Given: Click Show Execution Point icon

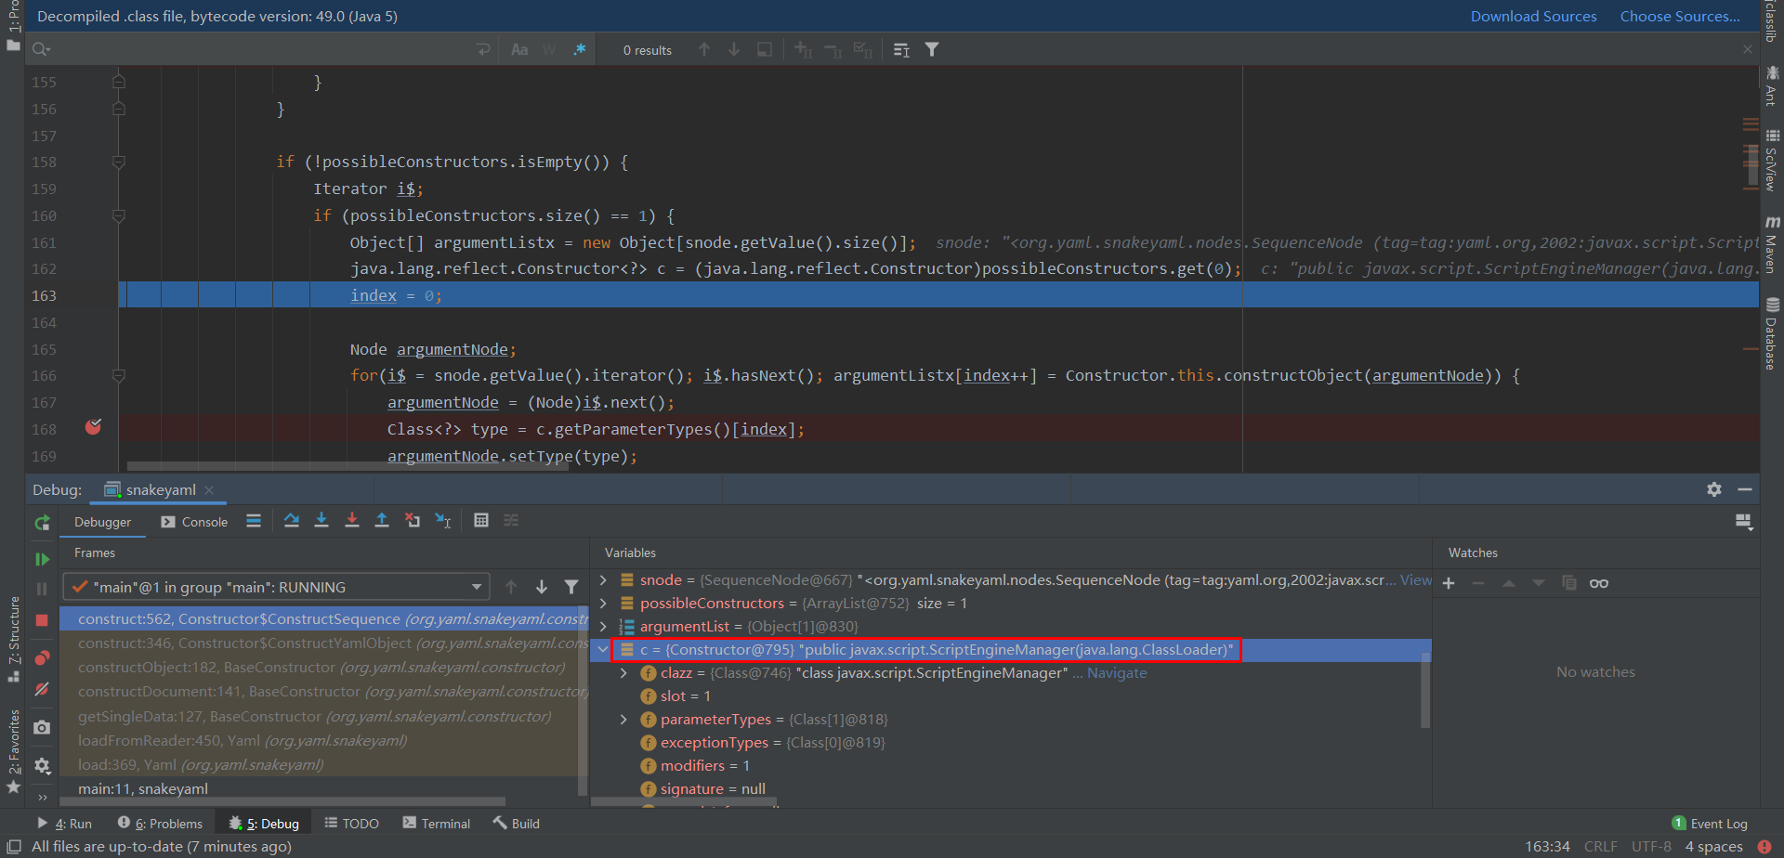Looking at the screenshot, I should tap(254, 521).
